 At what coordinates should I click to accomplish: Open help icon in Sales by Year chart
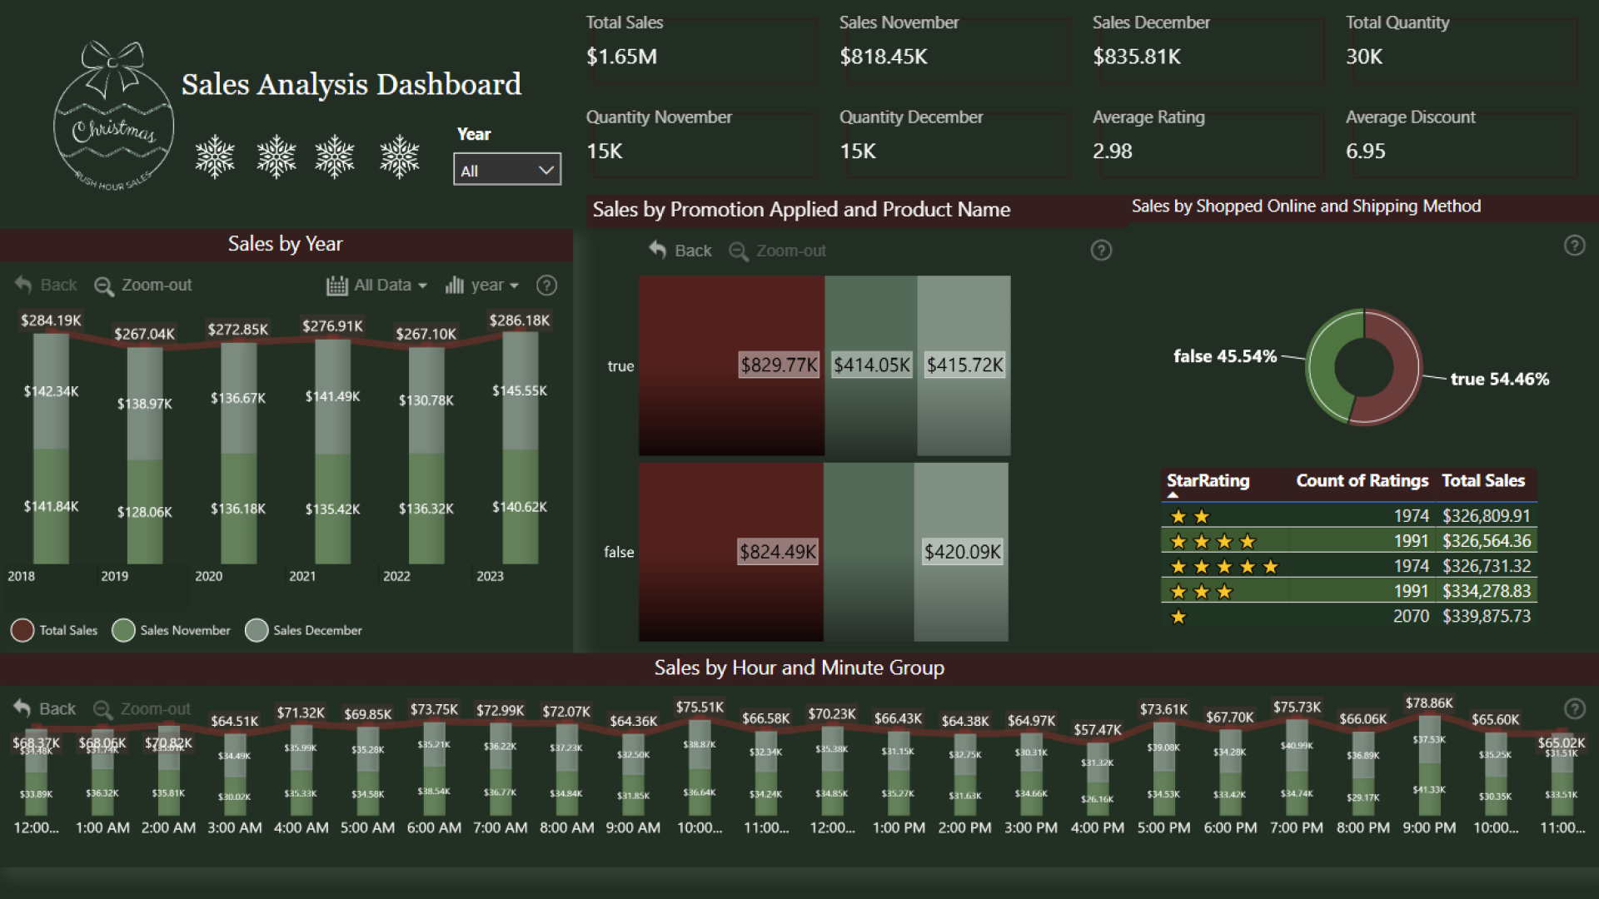[x=546, y=285]
